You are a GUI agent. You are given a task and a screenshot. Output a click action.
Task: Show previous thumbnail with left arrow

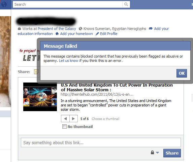pos(65,119)
